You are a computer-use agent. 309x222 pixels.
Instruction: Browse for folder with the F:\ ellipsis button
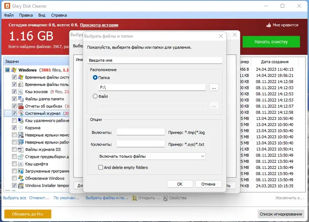pyautogui.click(x=214, y=87)
